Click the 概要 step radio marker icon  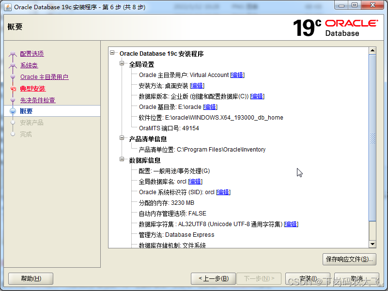pos(13,111)
